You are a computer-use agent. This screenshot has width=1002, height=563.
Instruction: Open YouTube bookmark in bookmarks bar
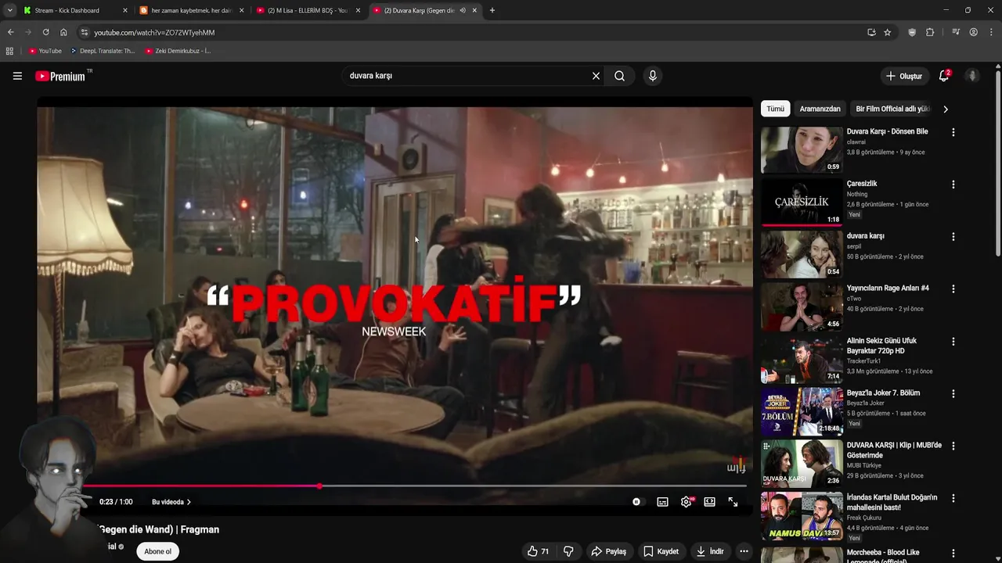(x=45, y=51)
